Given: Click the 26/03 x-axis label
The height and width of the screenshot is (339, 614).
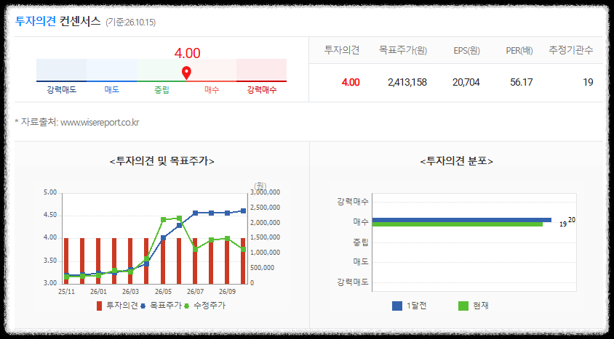Looking at the screenshot, I should click(130, 291).
